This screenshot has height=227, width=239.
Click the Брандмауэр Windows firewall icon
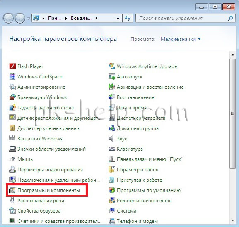click(12, 97)
